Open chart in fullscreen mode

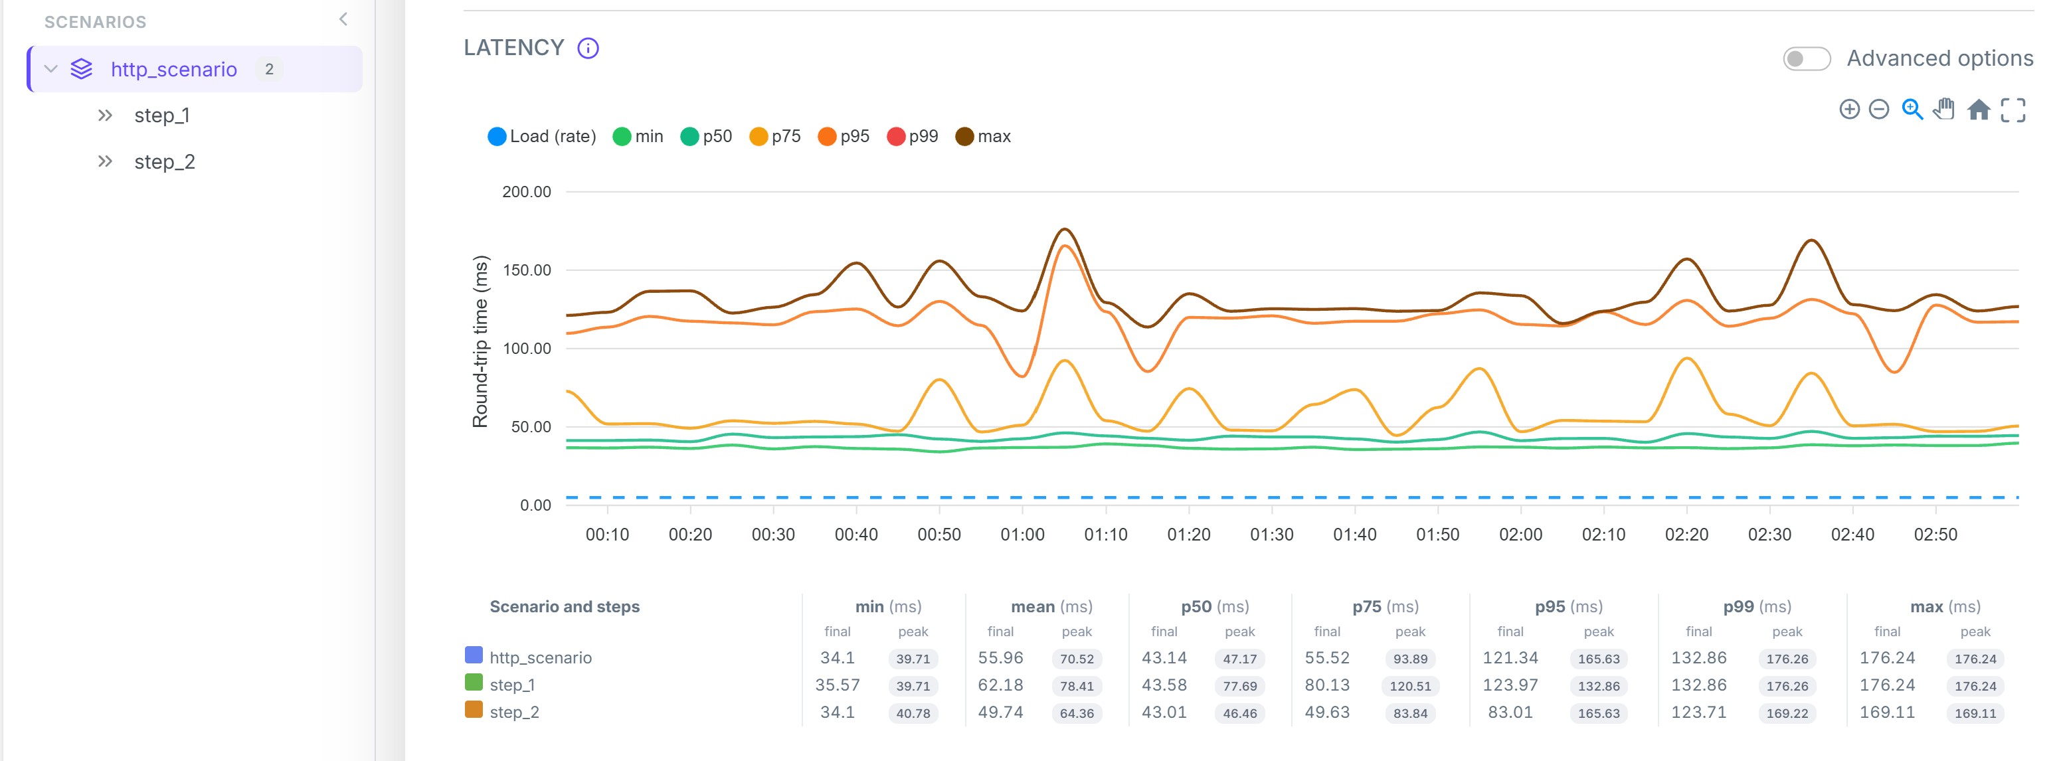click(x=2013, y=110)
